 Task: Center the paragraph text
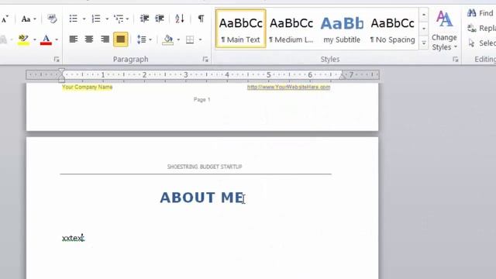(89, 40)
